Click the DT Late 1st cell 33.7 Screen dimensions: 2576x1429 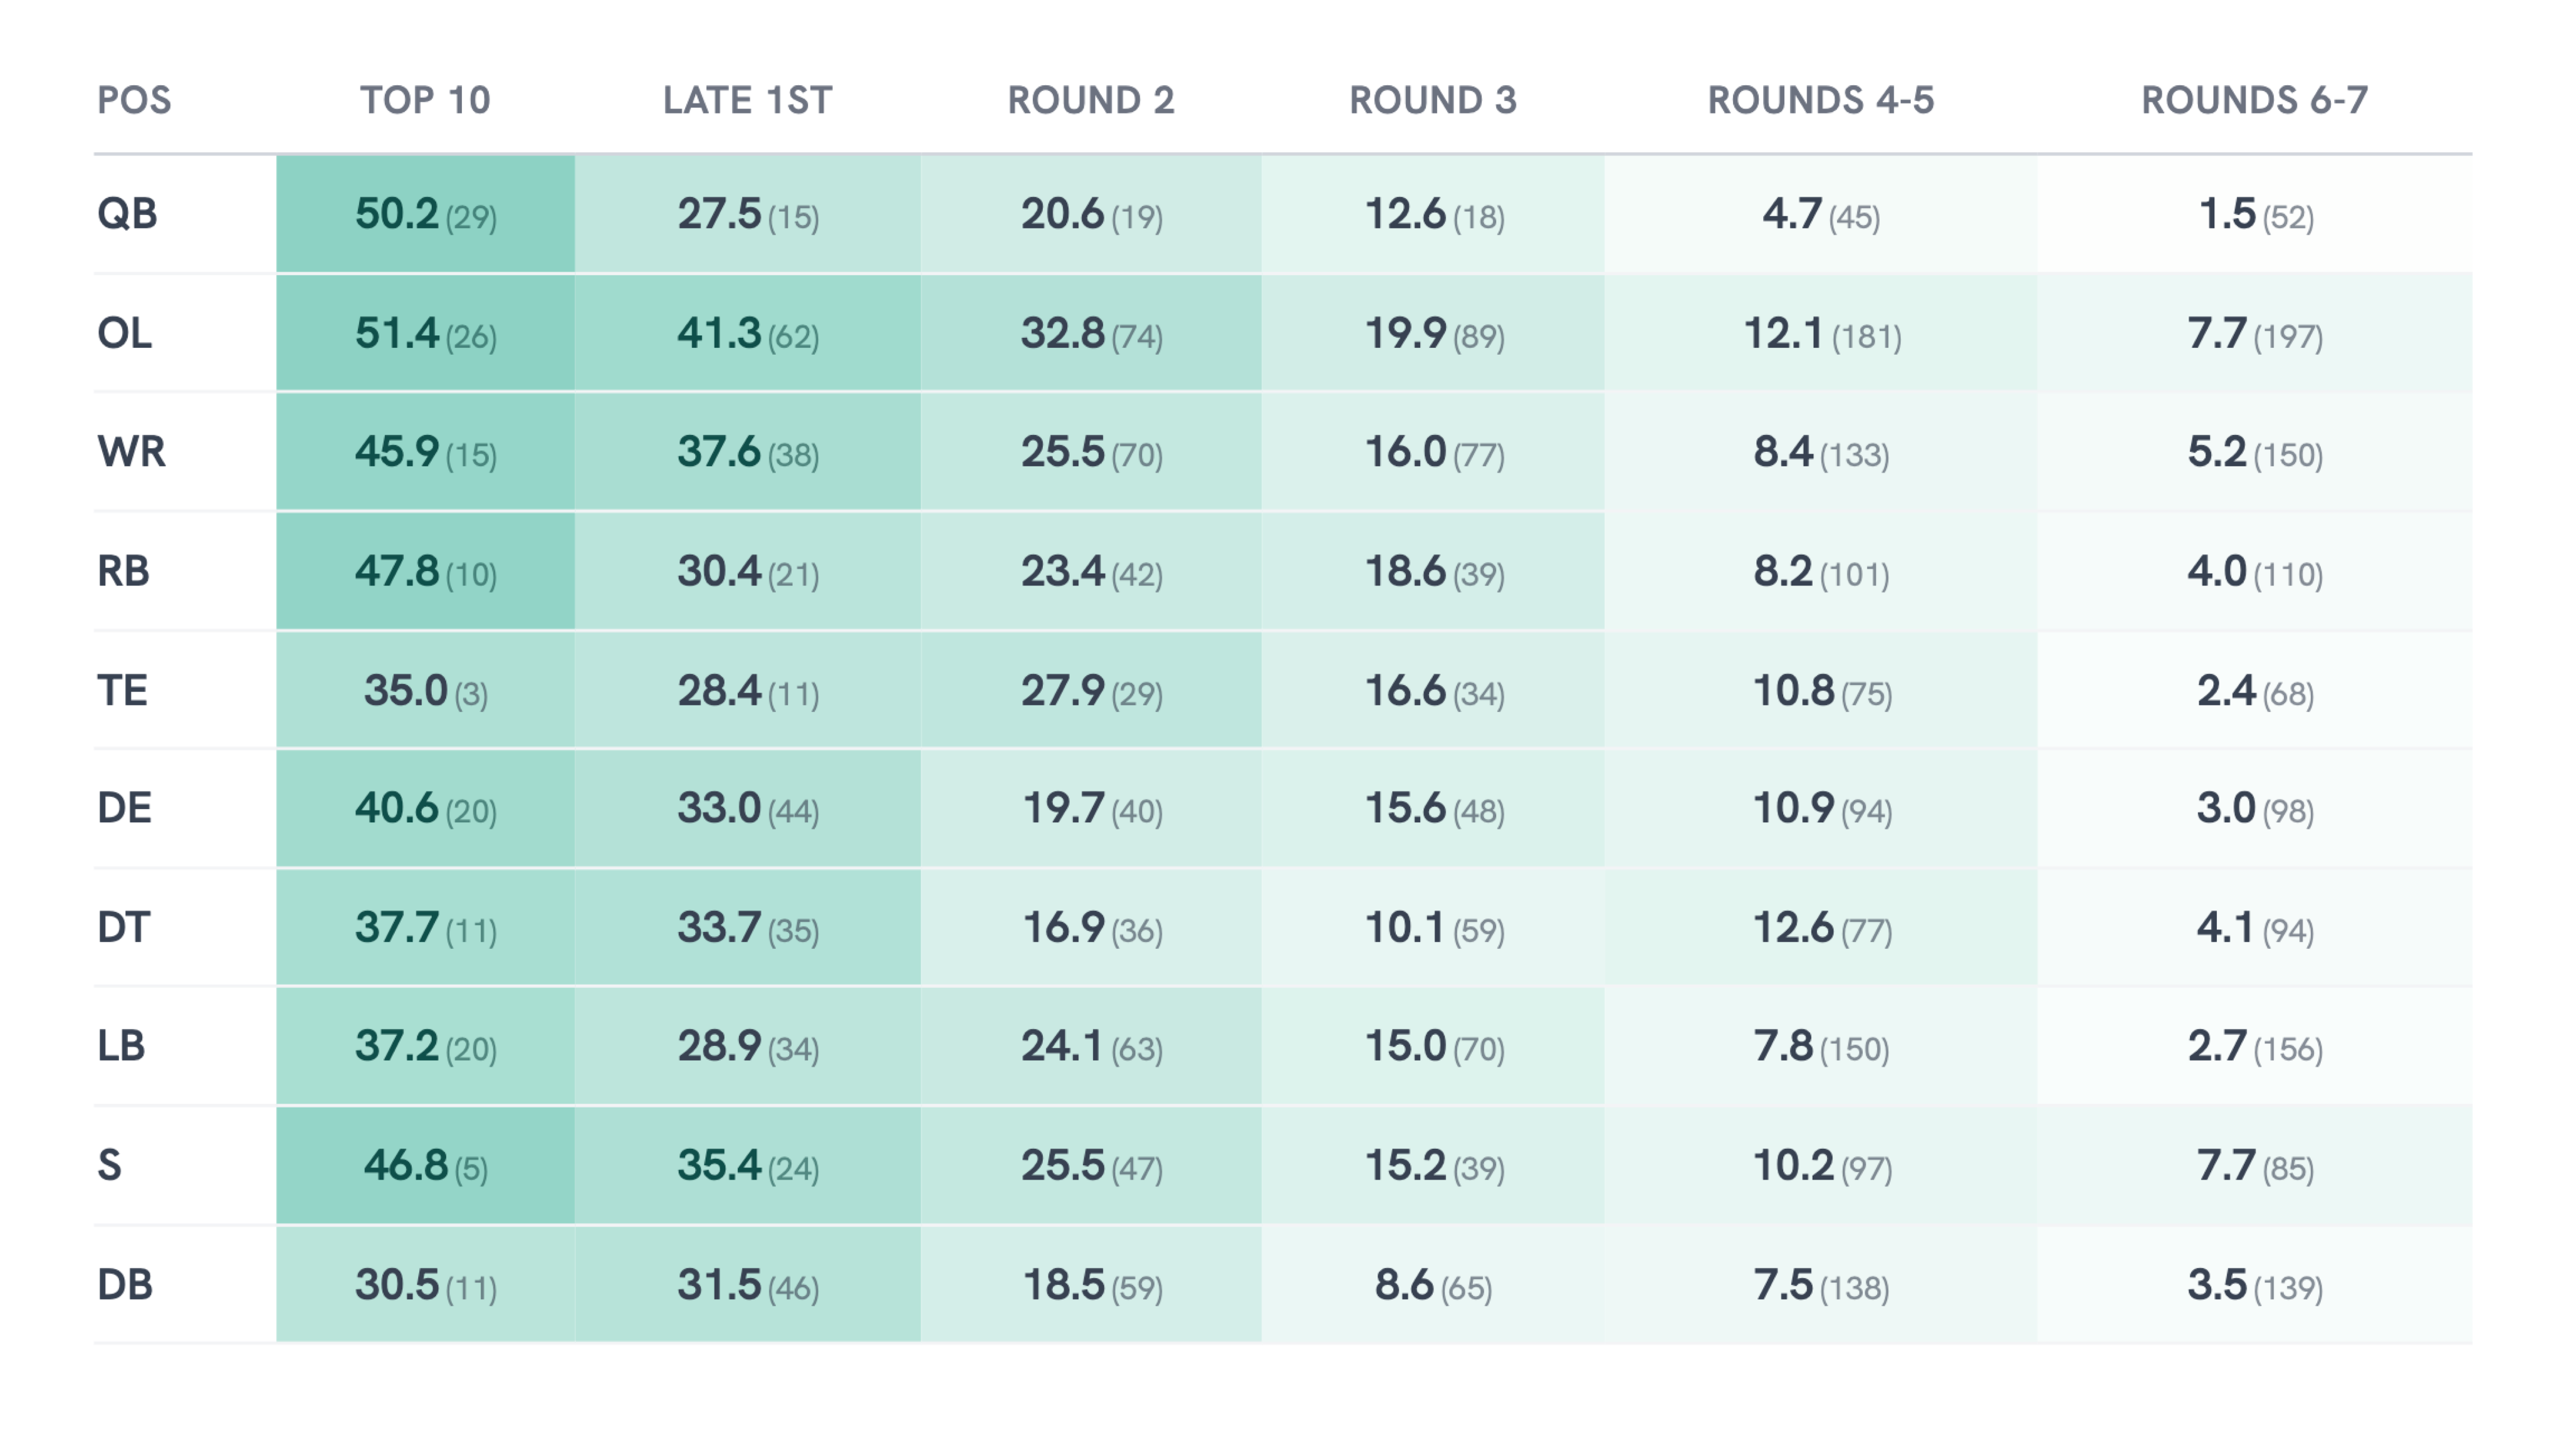point(747,927)
